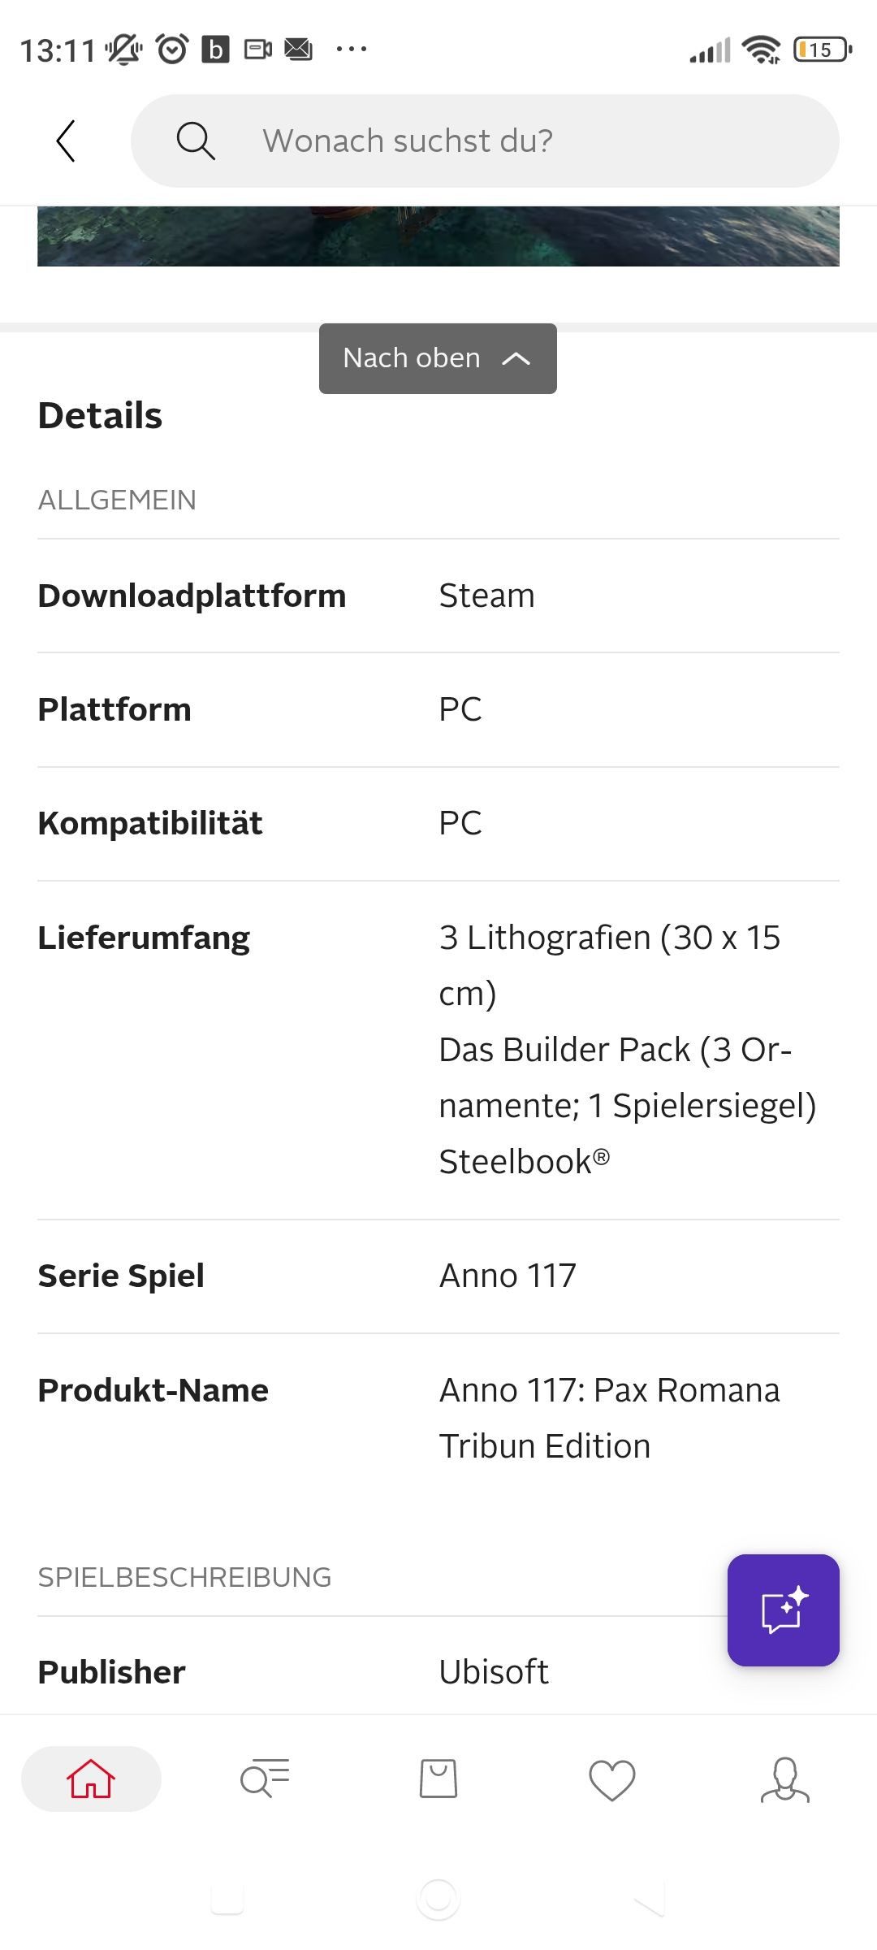Image resolution: width=877 pixels, height=1950 pixels.
Task: Open the purple AI chat assistant
Action: pyautogui.click(x=783, y=1610)
